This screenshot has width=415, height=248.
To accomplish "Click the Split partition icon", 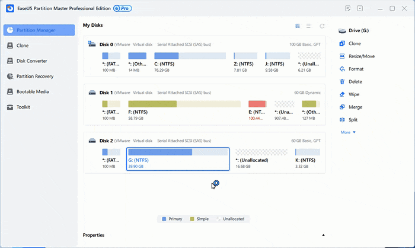I will click(342, 120).
